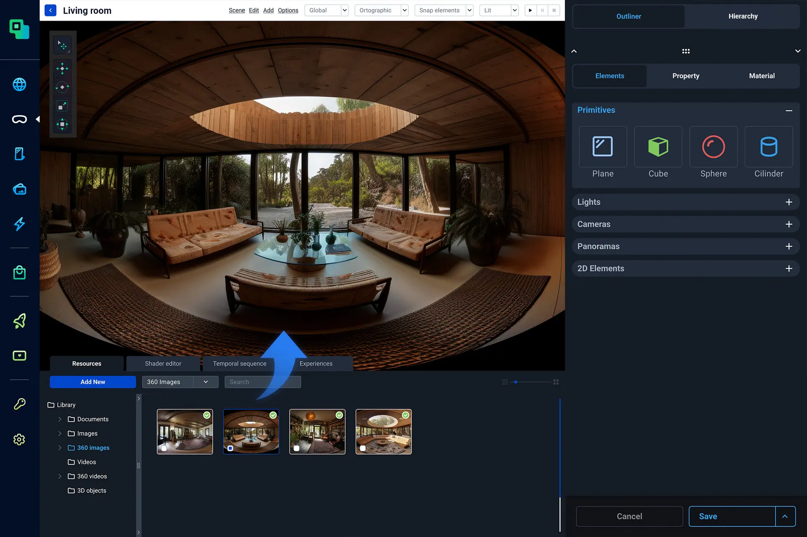
Task: Click the Add New button
Action: pos(92,382)
